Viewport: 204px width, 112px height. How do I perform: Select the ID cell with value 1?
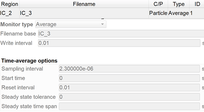coord(197,13)
